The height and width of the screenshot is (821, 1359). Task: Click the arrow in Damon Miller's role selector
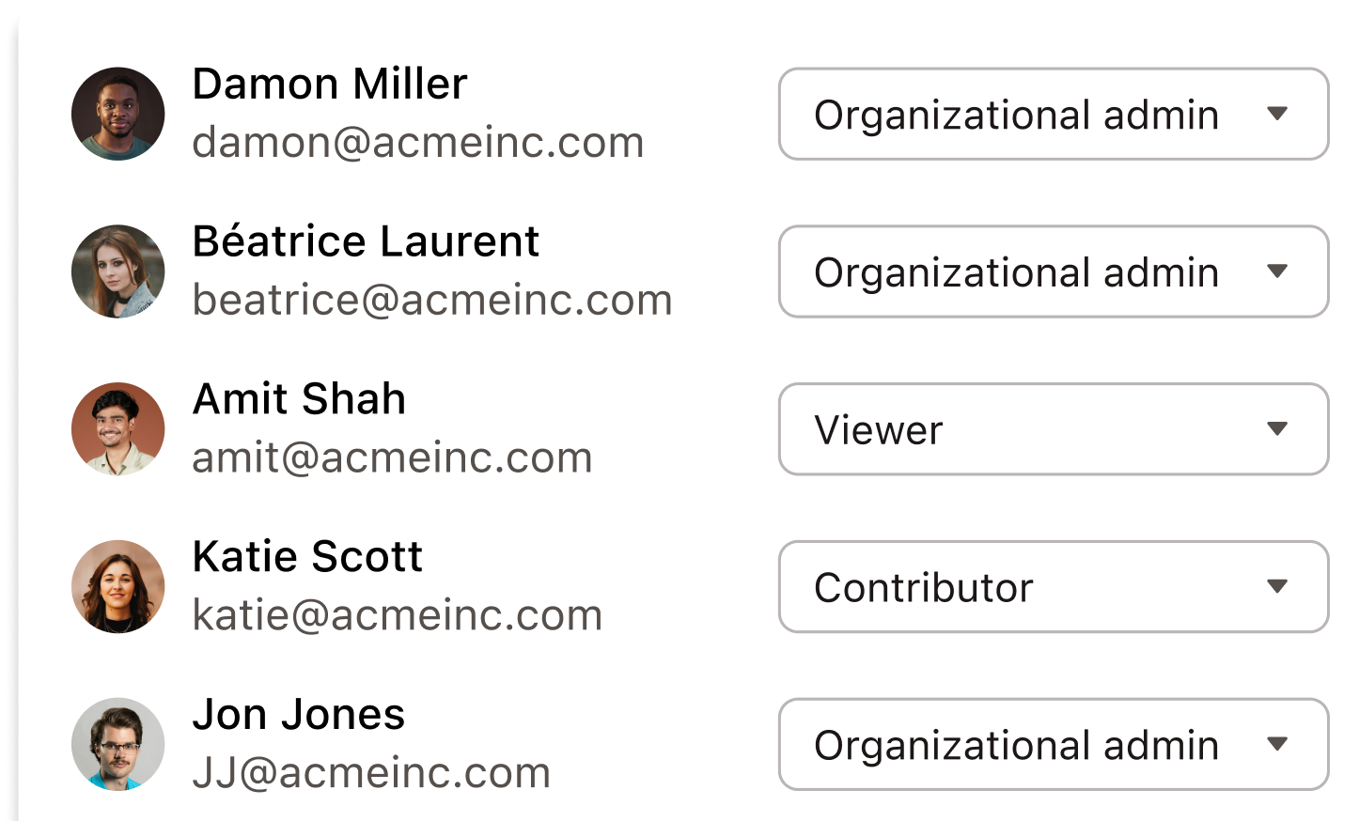tap(1277, 114)
